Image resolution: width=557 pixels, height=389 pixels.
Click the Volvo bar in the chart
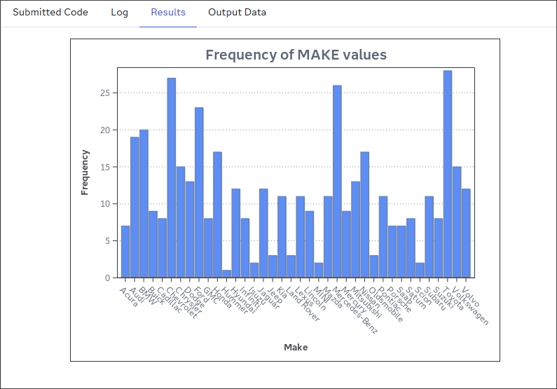click(466, 233)
